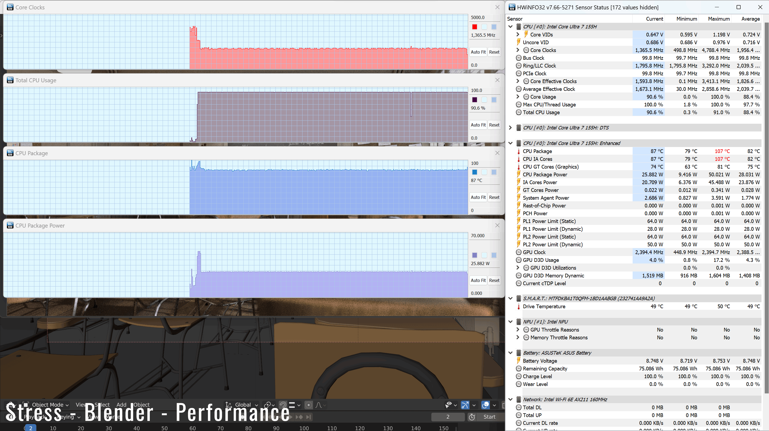
Task: Click Blender timeline current frame marker 2
Action: point(31,428)
